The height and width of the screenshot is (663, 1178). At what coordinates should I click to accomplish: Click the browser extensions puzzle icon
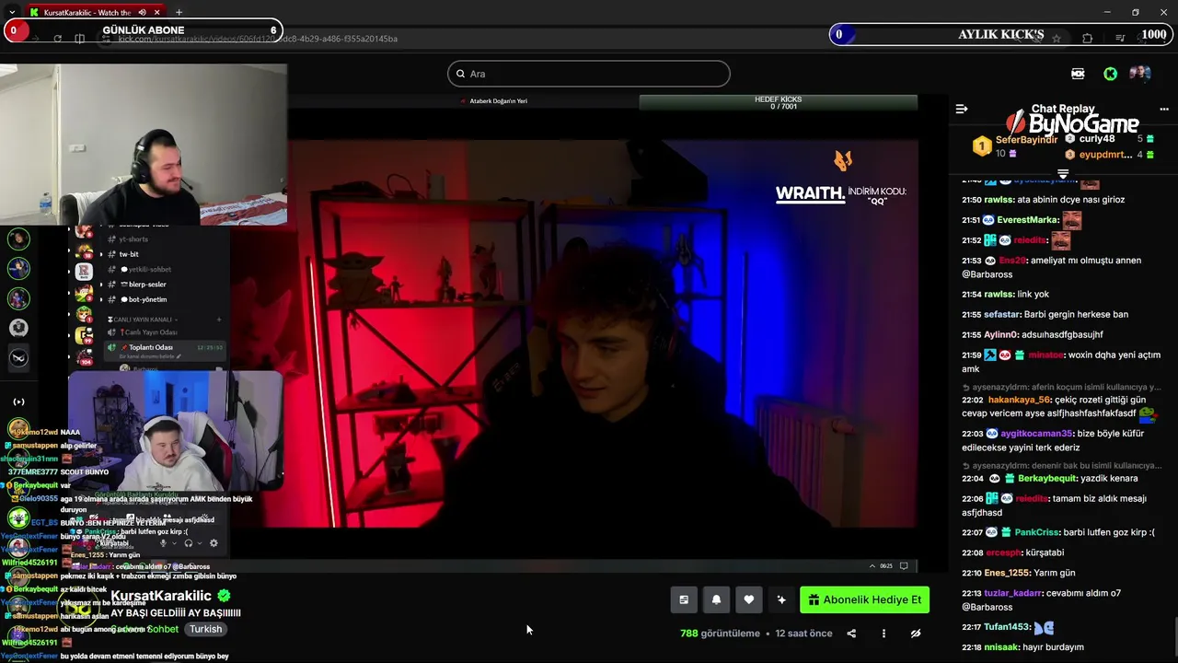click(x=1088, y=38)
